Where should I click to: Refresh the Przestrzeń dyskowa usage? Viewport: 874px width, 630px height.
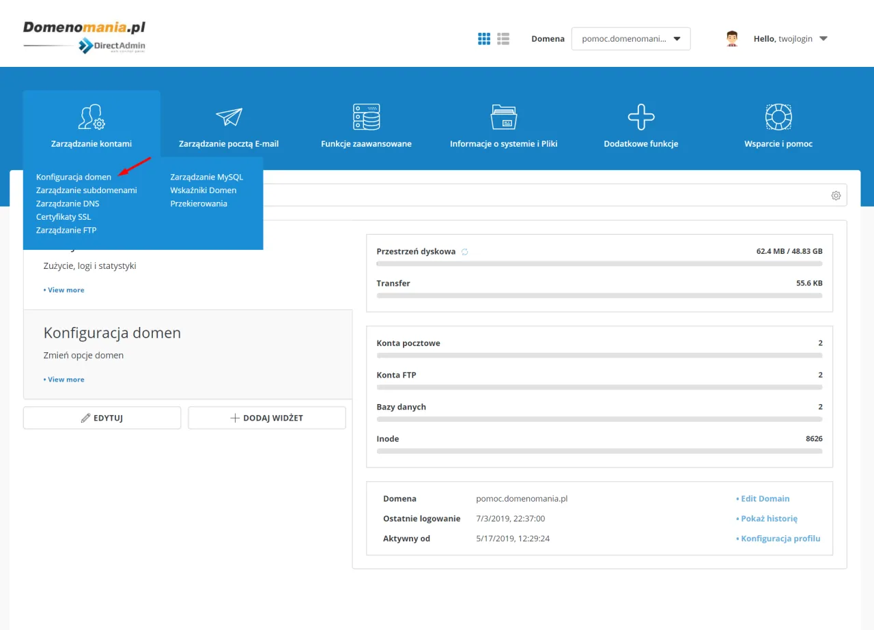click(x=464, y=251)
